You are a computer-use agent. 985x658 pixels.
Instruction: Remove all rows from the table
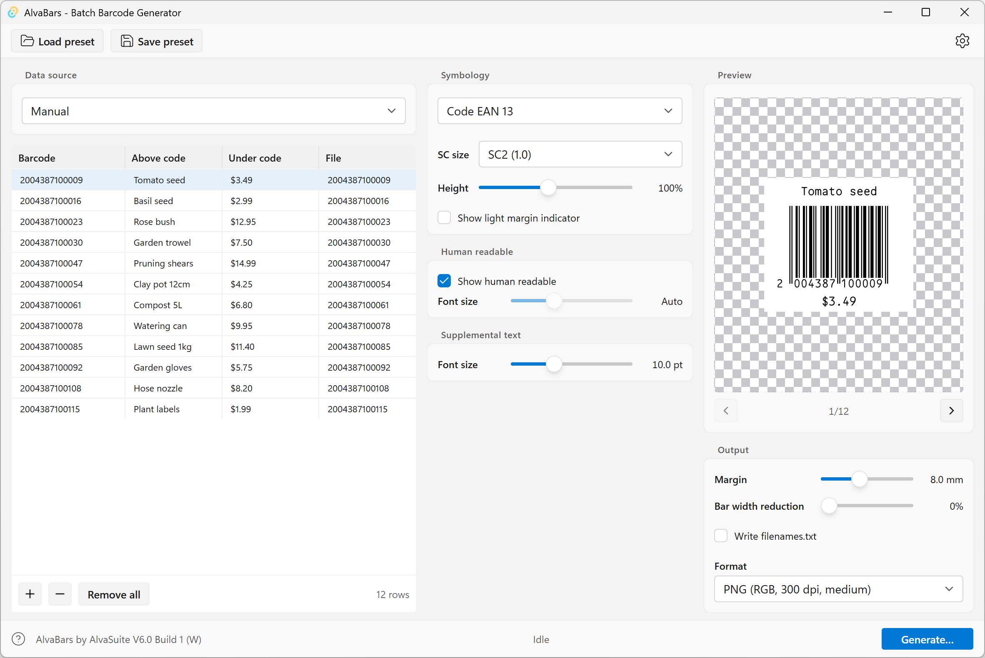(114, 594)
